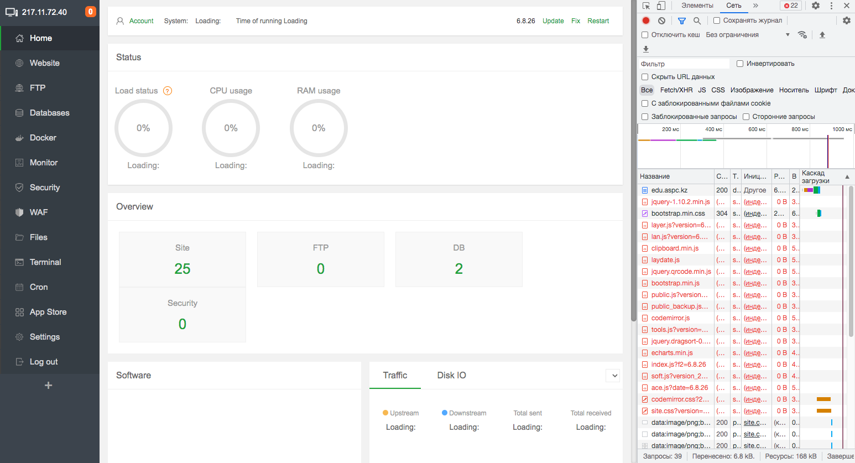Expand more DevTools tabs chevron
855x463 pixels.
pos(755,6)
